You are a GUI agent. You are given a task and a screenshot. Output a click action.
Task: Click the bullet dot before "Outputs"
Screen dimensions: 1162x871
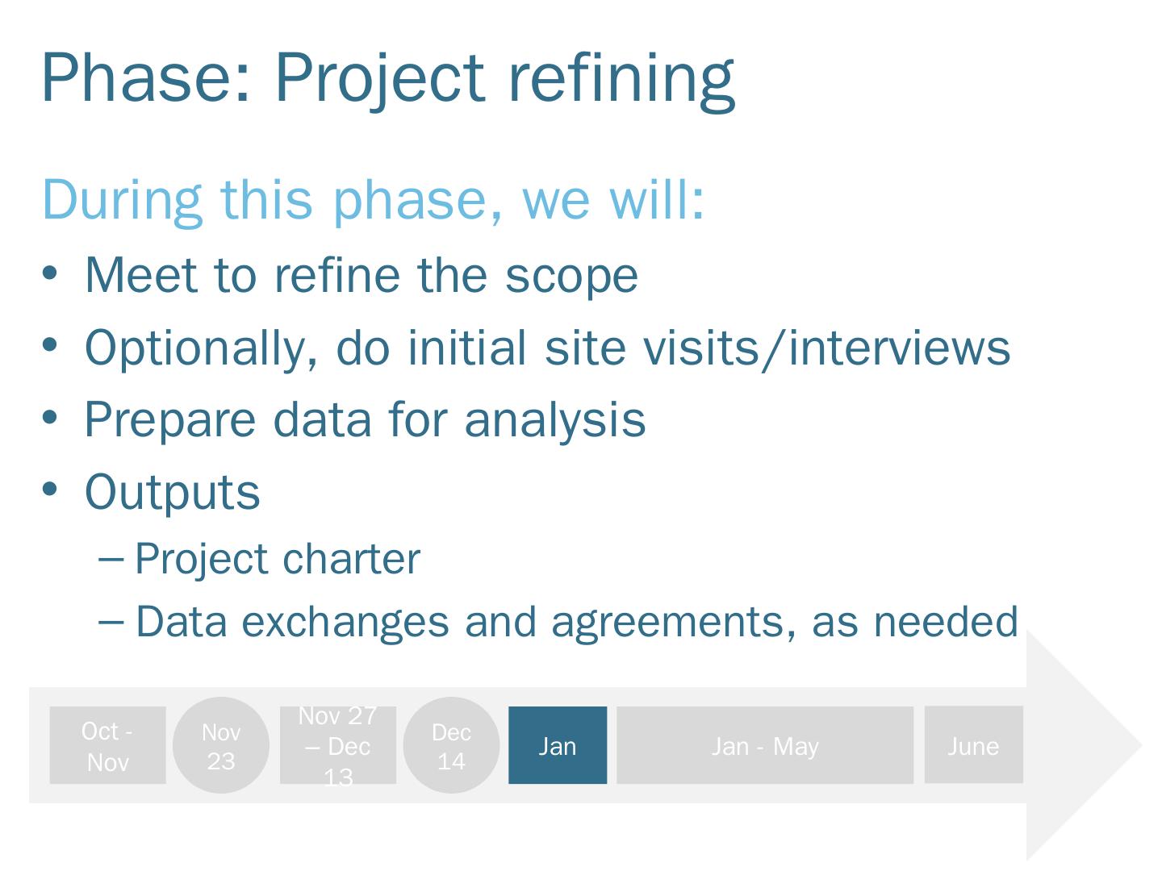(x=50, y=490)
